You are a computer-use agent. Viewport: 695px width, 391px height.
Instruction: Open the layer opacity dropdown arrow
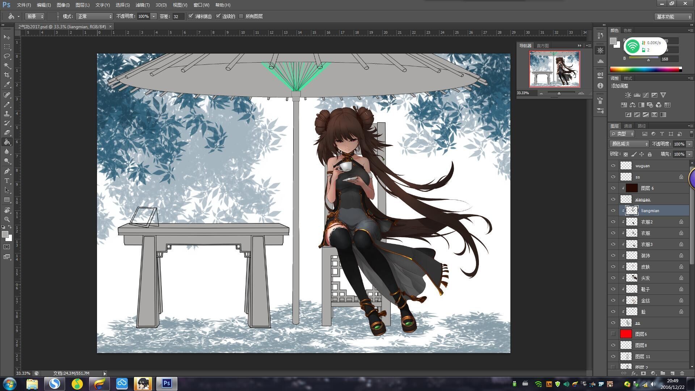pyautogui.click(x=689, y=144)
